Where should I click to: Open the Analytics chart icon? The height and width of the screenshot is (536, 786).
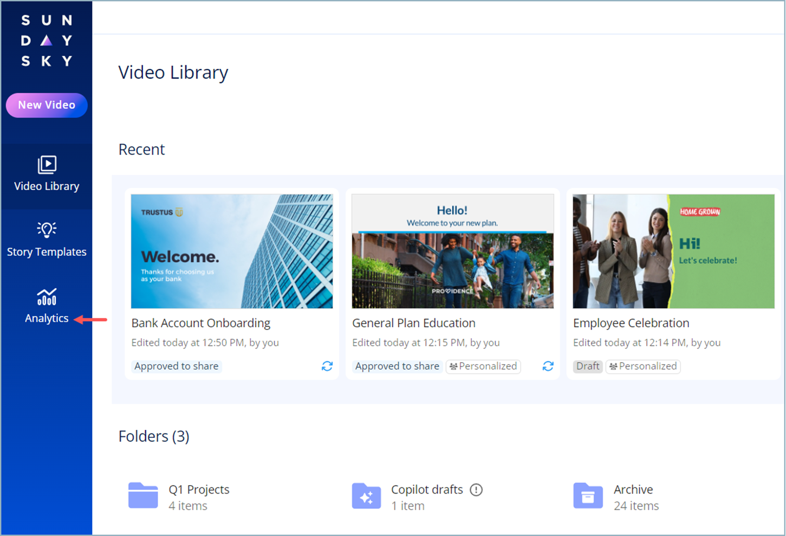[x=47, y=297]
